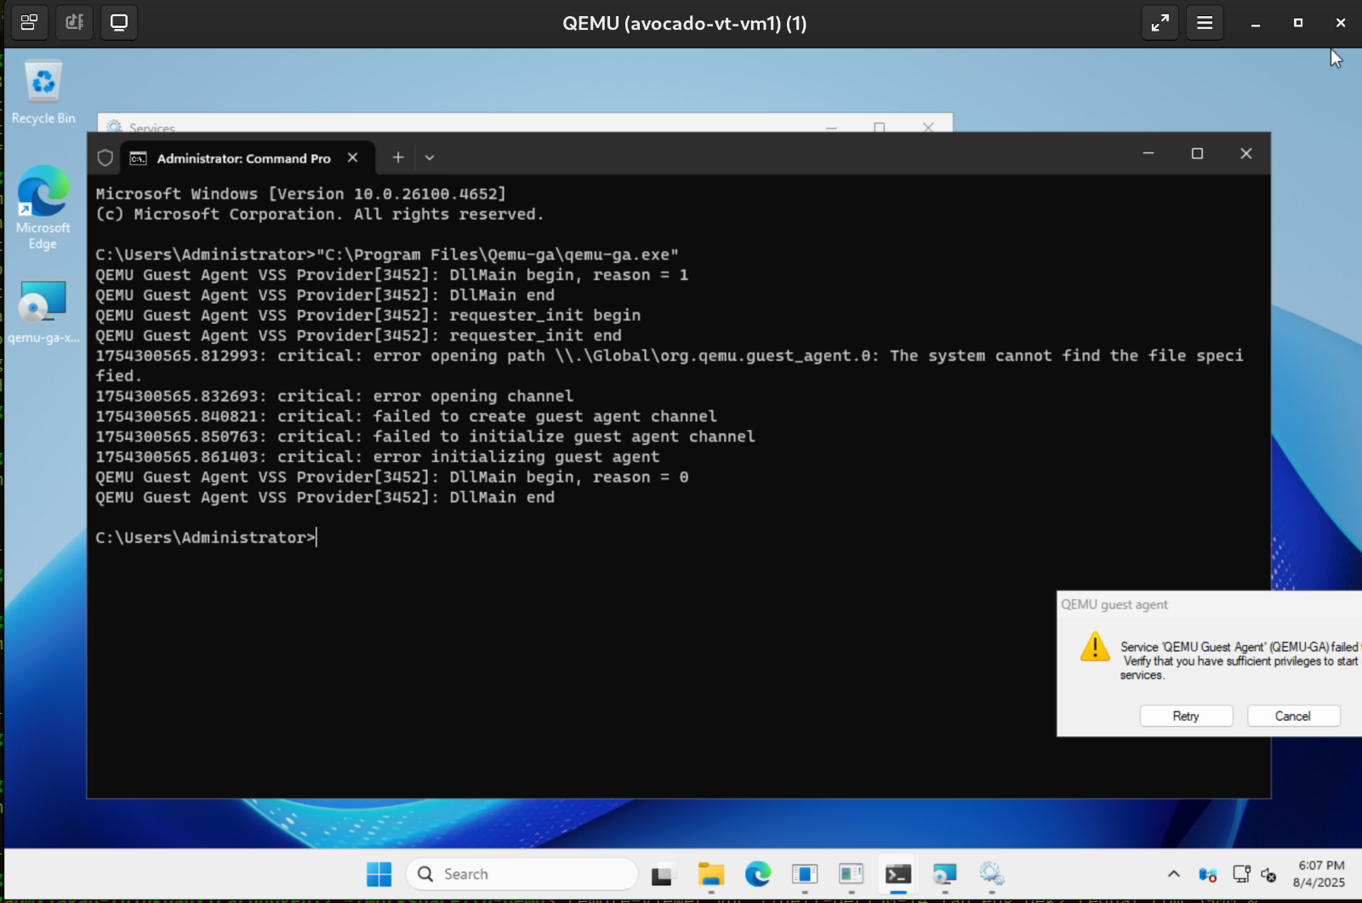Switch to the Administrator: Command Prompt tab
Viewport: 1362px width, 903px height.
247,158
